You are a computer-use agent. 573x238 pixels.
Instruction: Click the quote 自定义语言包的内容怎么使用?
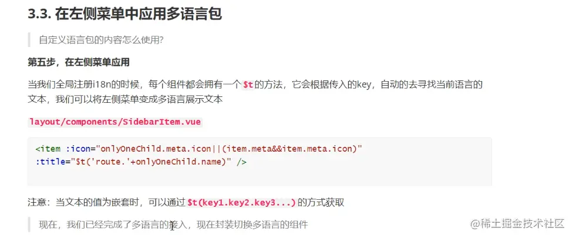[100, 40]
